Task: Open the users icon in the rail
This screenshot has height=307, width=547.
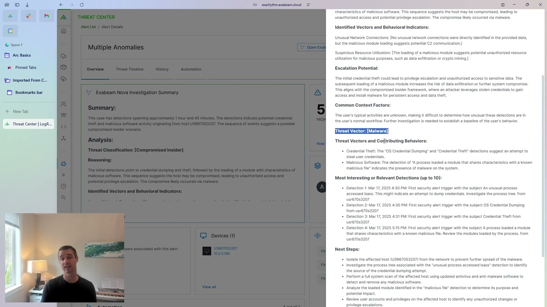Action: [x=63, y=104]
